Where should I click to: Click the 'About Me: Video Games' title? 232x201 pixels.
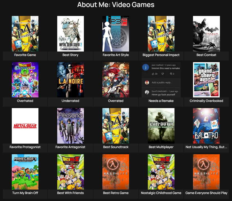(x=116, y=4)
